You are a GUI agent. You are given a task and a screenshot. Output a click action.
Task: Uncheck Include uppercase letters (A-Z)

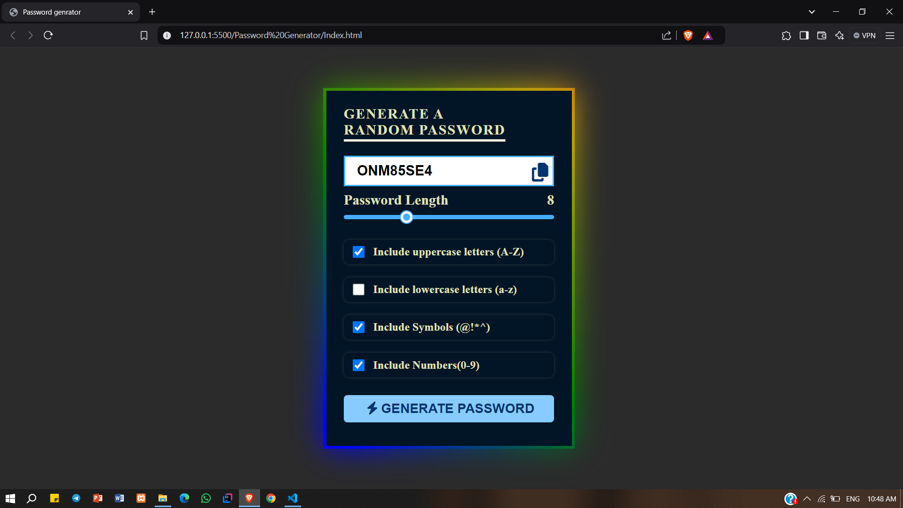[358, 252]
